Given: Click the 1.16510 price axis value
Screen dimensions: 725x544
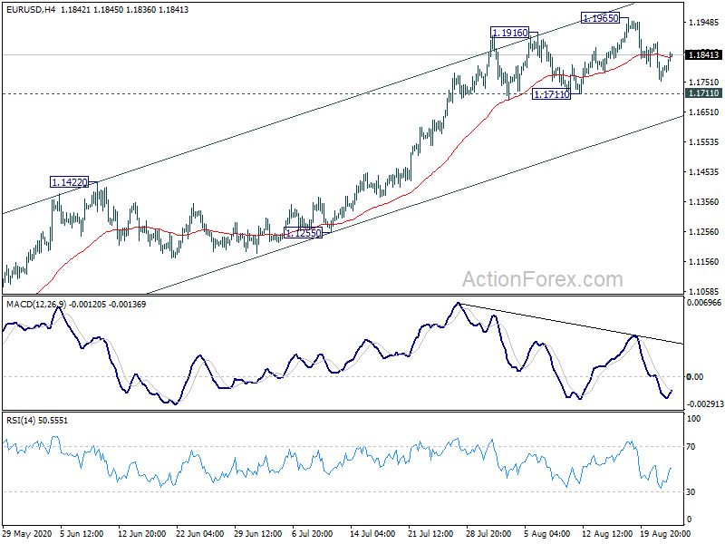Looking at the screenshot, I should pos(704,112).
